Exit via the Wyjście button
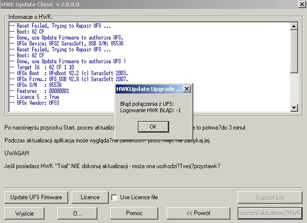The height and width of the screenshot is (223, 307). click(25, 213)
